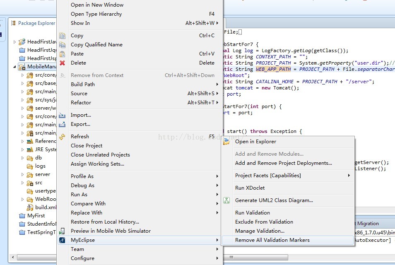Open the Compare With submenu
Screen dimensions: 395x265
click(139, 204)
